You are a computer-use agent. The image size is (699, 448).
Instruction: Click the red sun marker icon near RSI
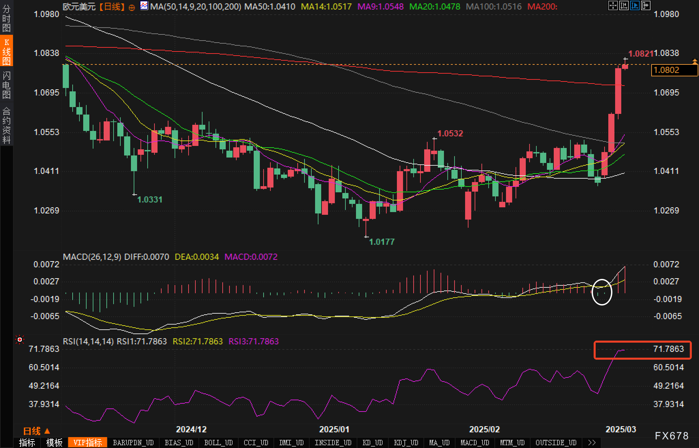20,340
